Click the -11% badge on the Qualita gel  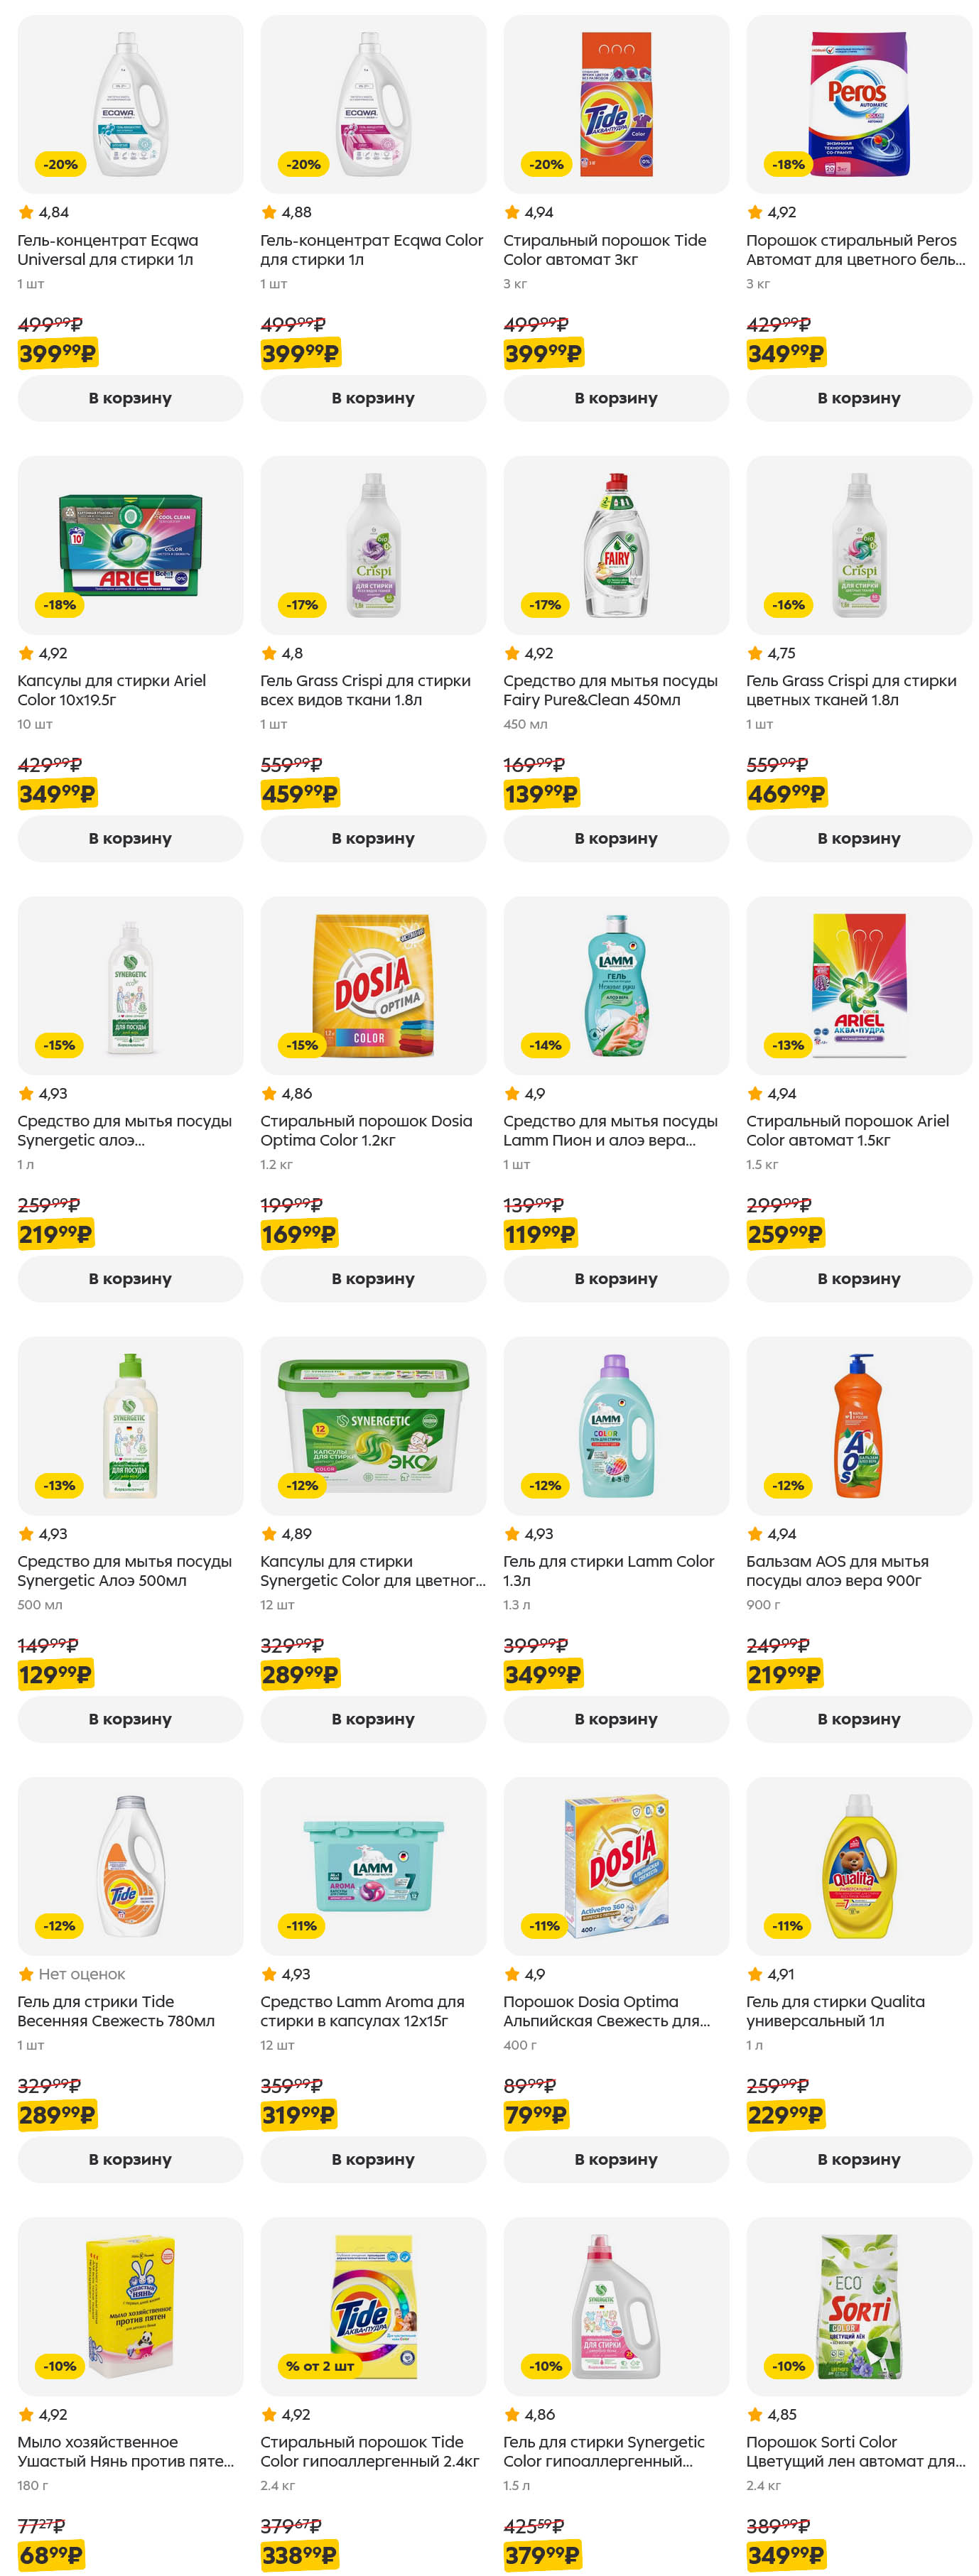(788, 1926)
